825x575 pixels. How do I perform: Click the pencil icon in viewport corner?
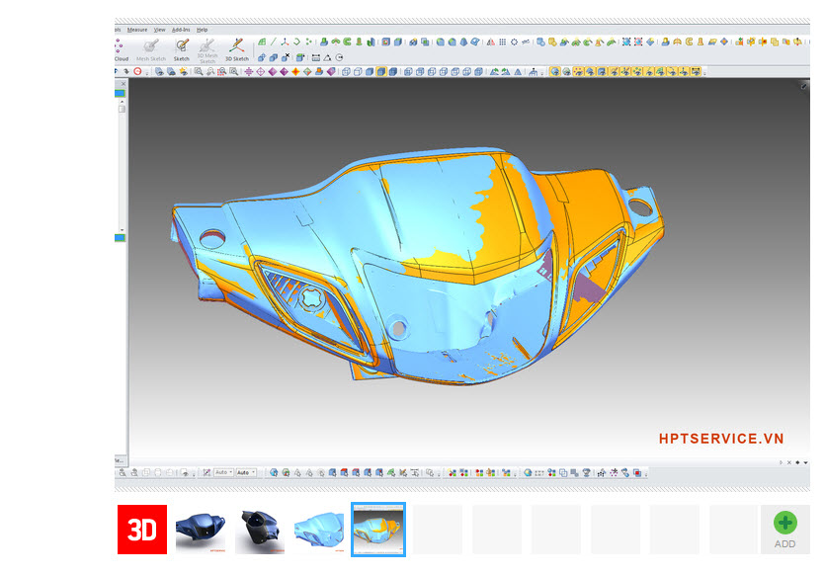tap(803, 86)
